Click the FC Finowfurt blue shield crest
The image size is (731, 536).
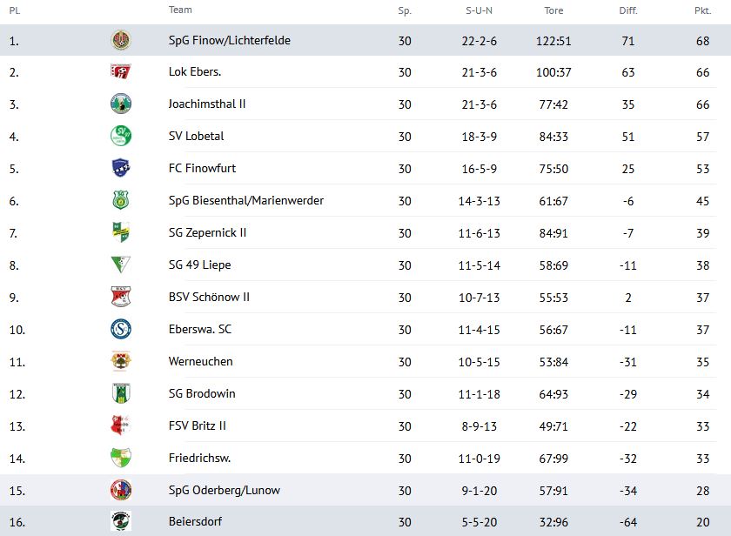pyautogui.click(x=121, y=168)
